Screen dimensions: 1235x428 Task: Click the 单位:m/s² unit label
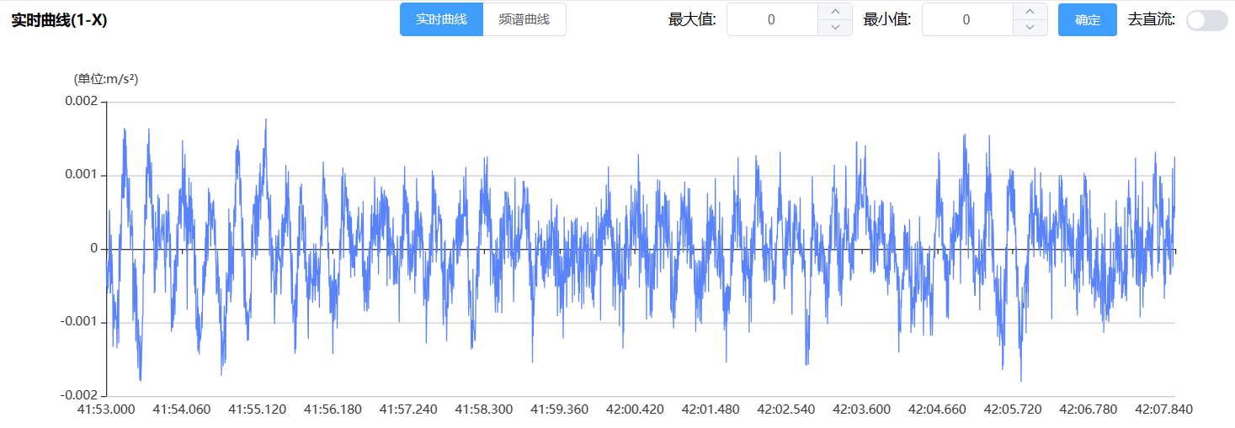(x=106, y=79)
